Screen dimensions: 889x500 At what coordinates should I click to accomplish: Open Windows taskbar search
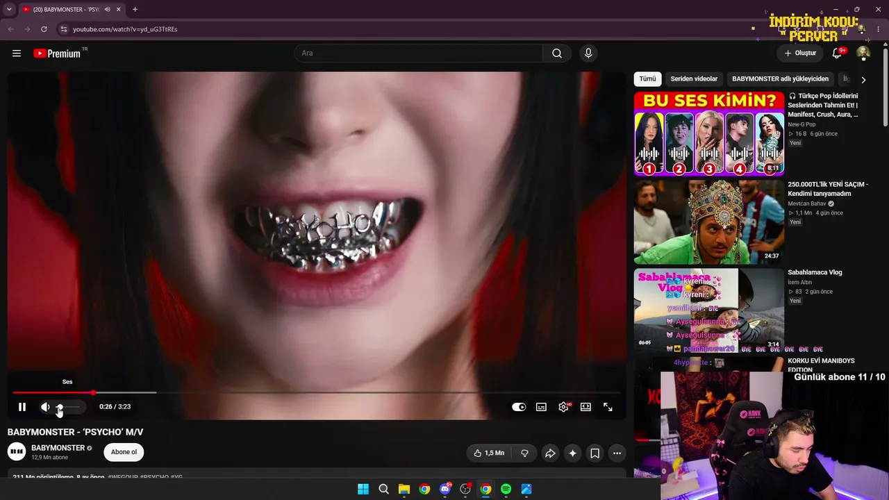tap(383, 490)
